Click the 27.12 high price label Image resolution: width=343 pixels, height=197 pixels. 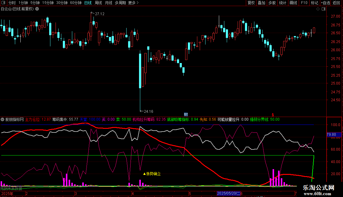click(100, 14)
